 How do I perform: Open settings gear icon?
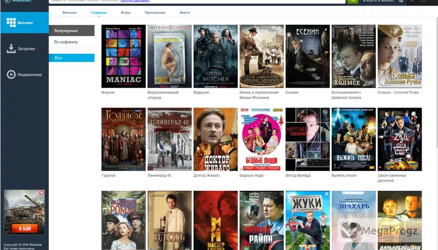click(x=401, y=1)
